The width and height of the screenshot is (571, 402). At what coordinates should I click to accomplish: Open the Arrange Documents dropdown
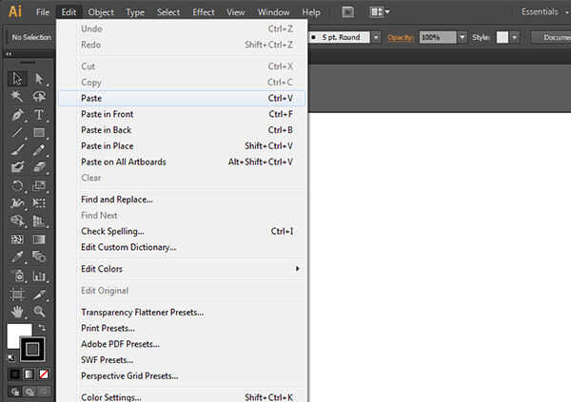(x=380, y=12)
